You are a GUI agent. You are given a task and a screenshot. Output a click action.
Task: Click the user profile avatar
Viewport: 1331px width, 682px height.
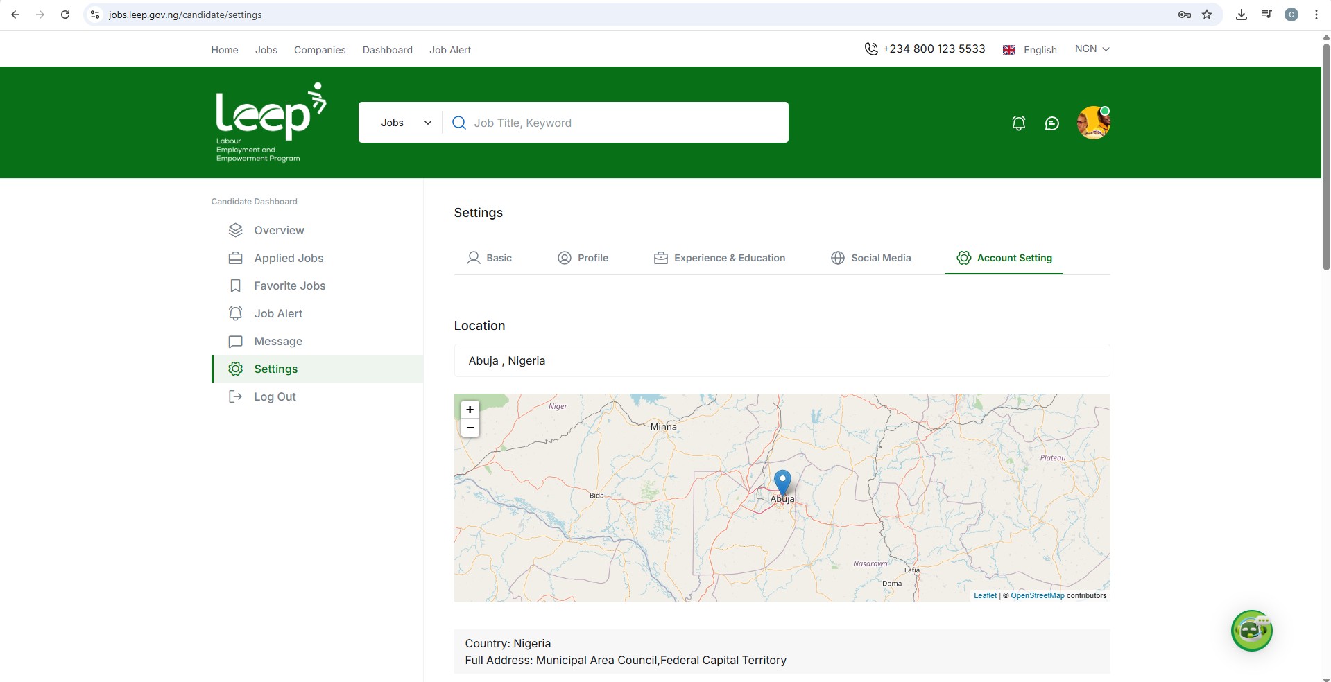pyautogui.click(x=1093, y=123)
